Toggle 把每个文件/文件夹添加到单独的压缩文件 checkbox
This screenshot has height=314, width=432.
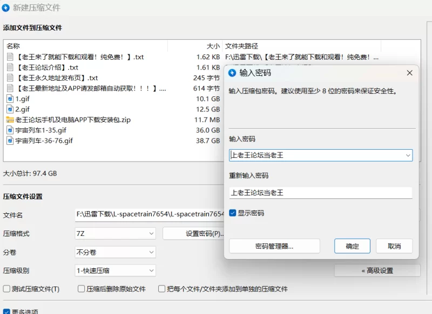click(162, 289)
